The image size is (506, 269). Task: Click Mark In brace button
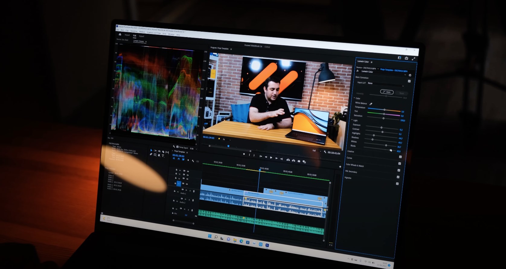[249, 155]
